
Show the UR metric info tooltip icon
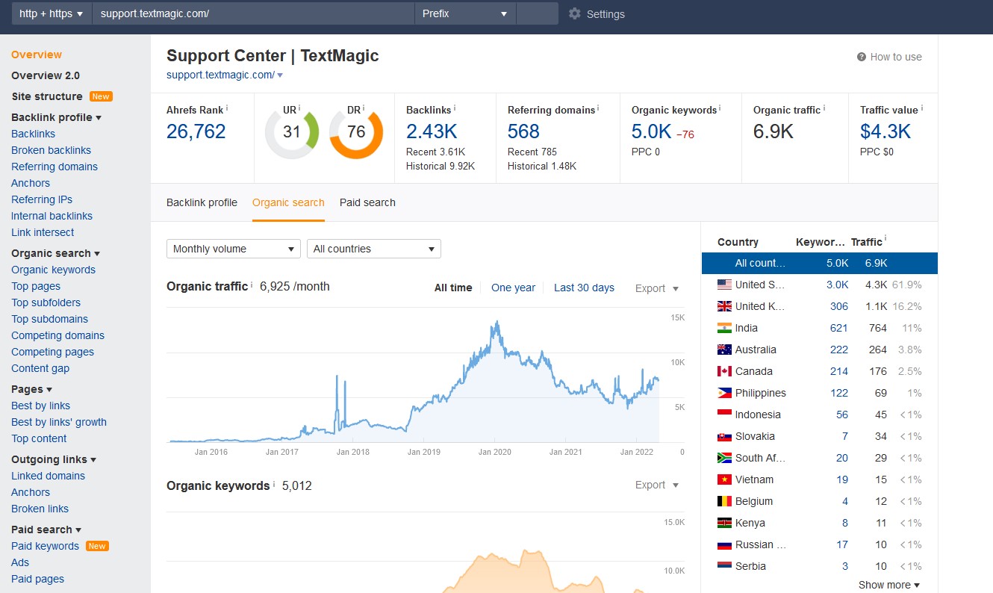[301, 108]
